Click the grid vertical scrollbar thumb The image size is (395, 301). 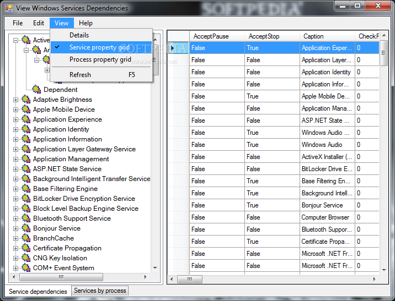(383, 52)
